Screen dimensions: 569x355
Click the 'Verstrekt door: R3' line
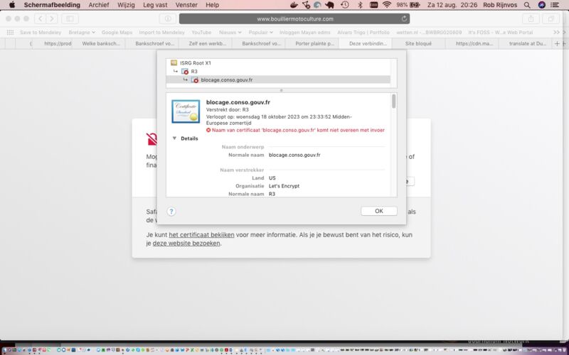tap(227, 109)
